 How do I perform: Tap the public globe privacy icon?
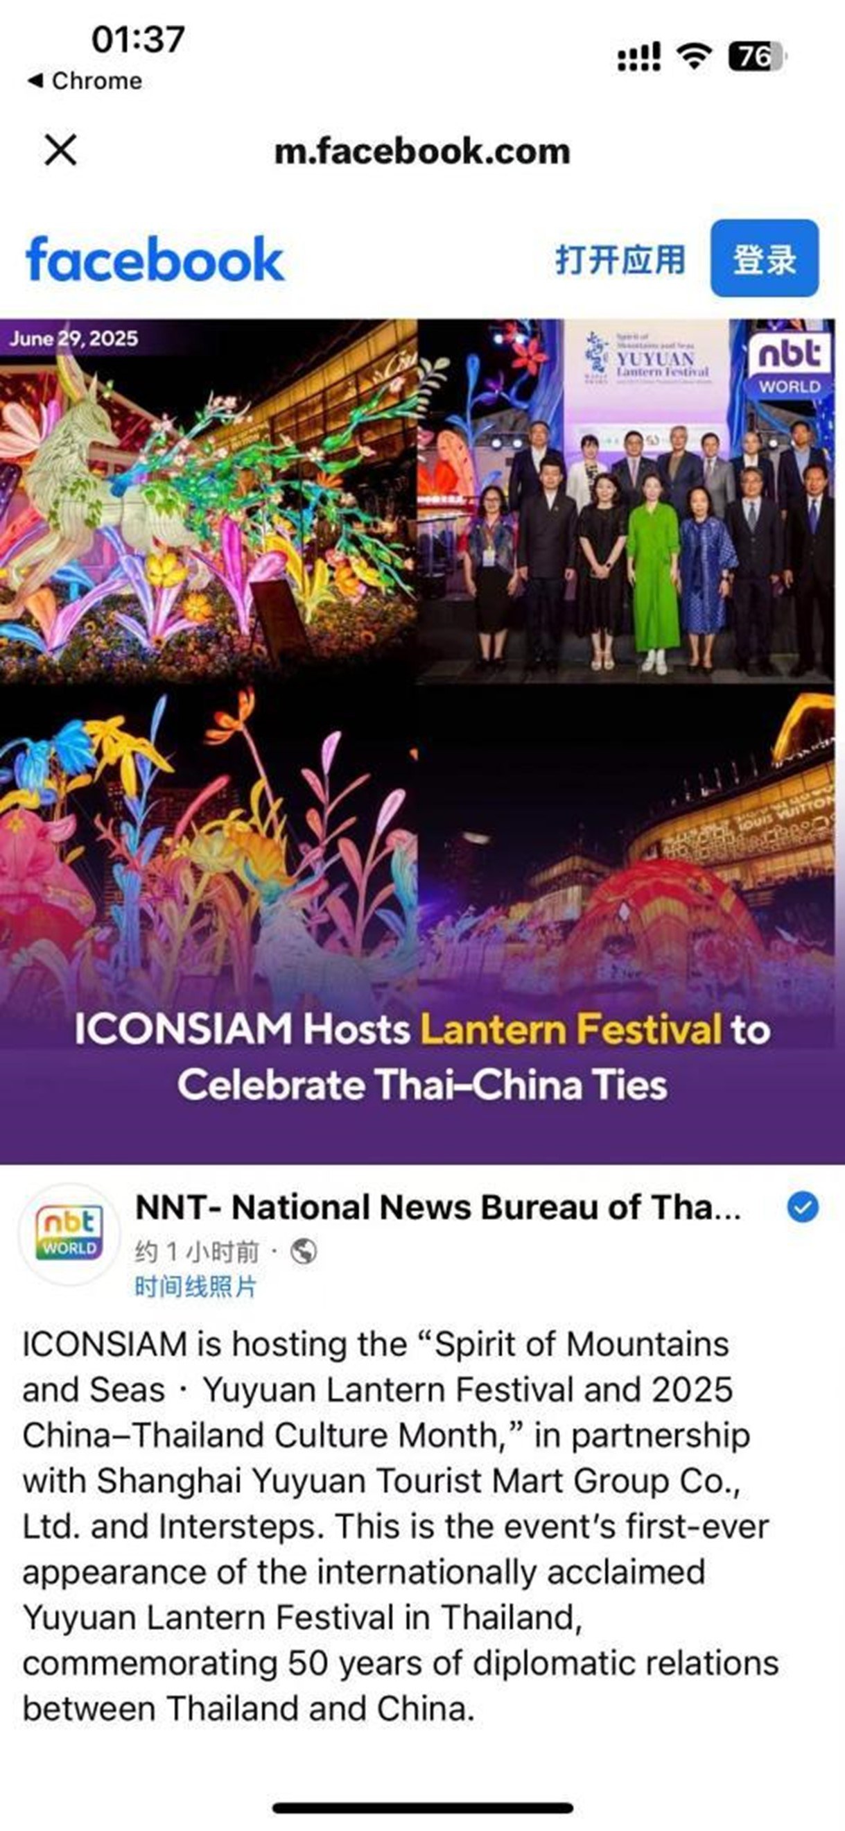click(x=304, y=1251)
